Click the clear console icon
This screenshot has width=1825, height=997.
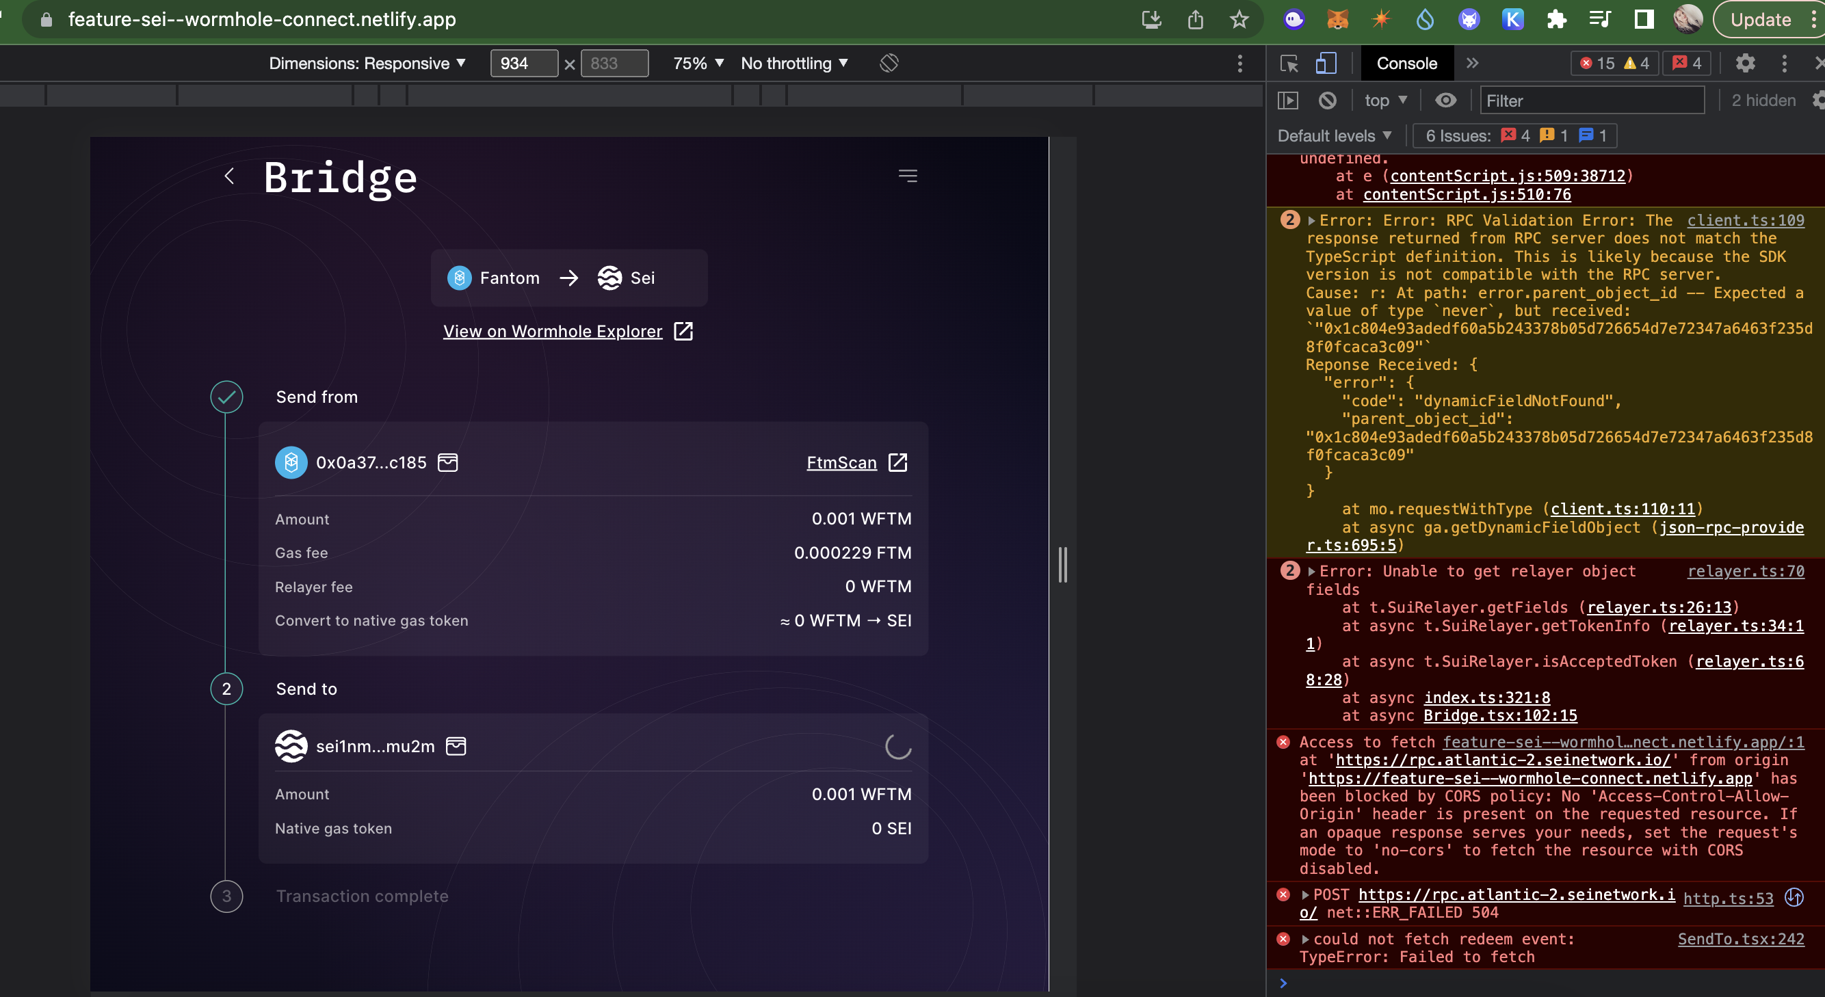pyautogui.click(x=1328, y=101)
